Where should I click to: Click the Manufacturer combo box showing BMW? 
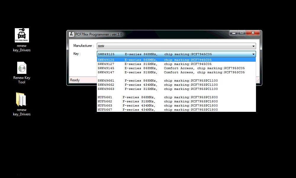pyautogui.click(x=176, y=46)
